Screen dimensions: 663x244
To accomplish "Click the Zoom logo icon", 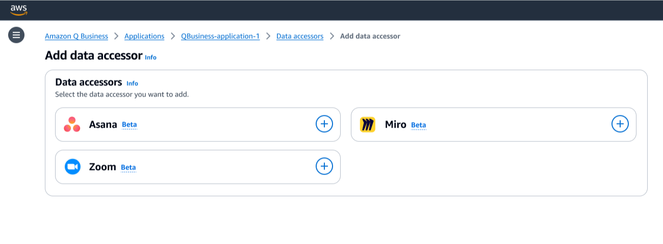I will (x=72, y=167).
